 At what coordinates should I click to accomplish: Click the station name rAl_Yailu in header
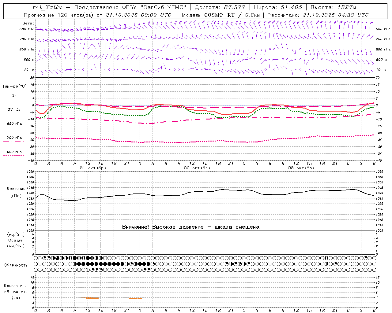tap(47, 7)
